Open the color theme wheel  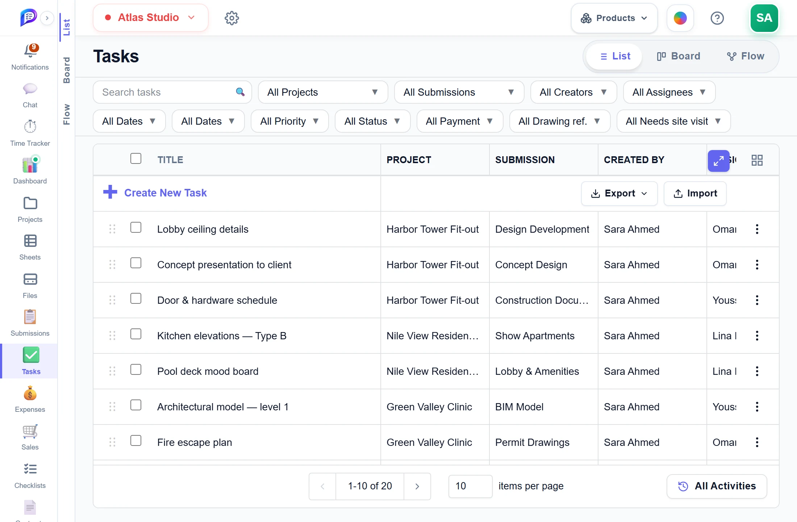coord(680,18)
